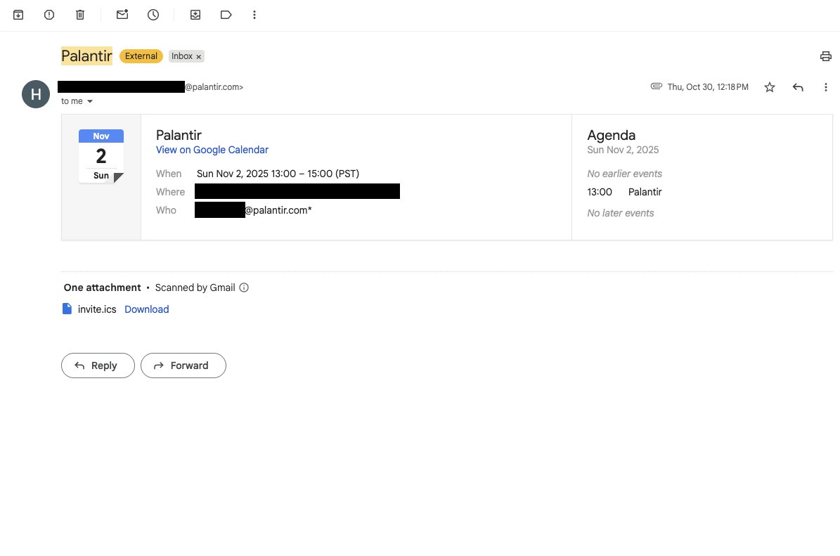This screenshot has height=556, width=840.
Task: Click the reply arrow icon in header
Action: click(798, 87)
